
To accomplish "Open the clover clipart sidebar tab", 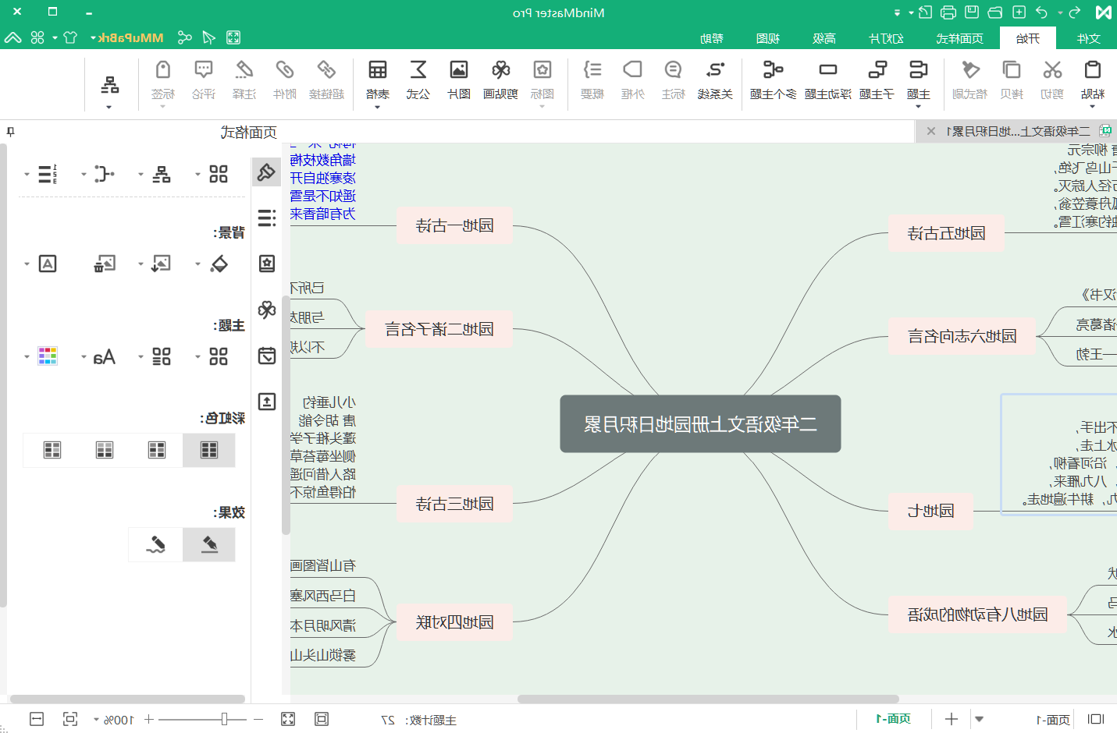I will (267, 310).
